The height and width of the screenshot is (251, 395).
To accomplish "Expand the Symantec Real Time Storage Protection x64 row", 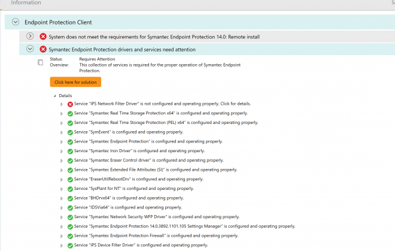I will (x=61, y=114).
